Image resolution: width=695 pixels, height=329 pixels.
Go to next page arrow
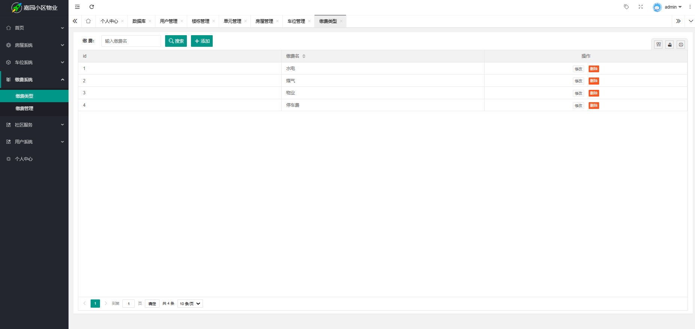tap(106, 304)
